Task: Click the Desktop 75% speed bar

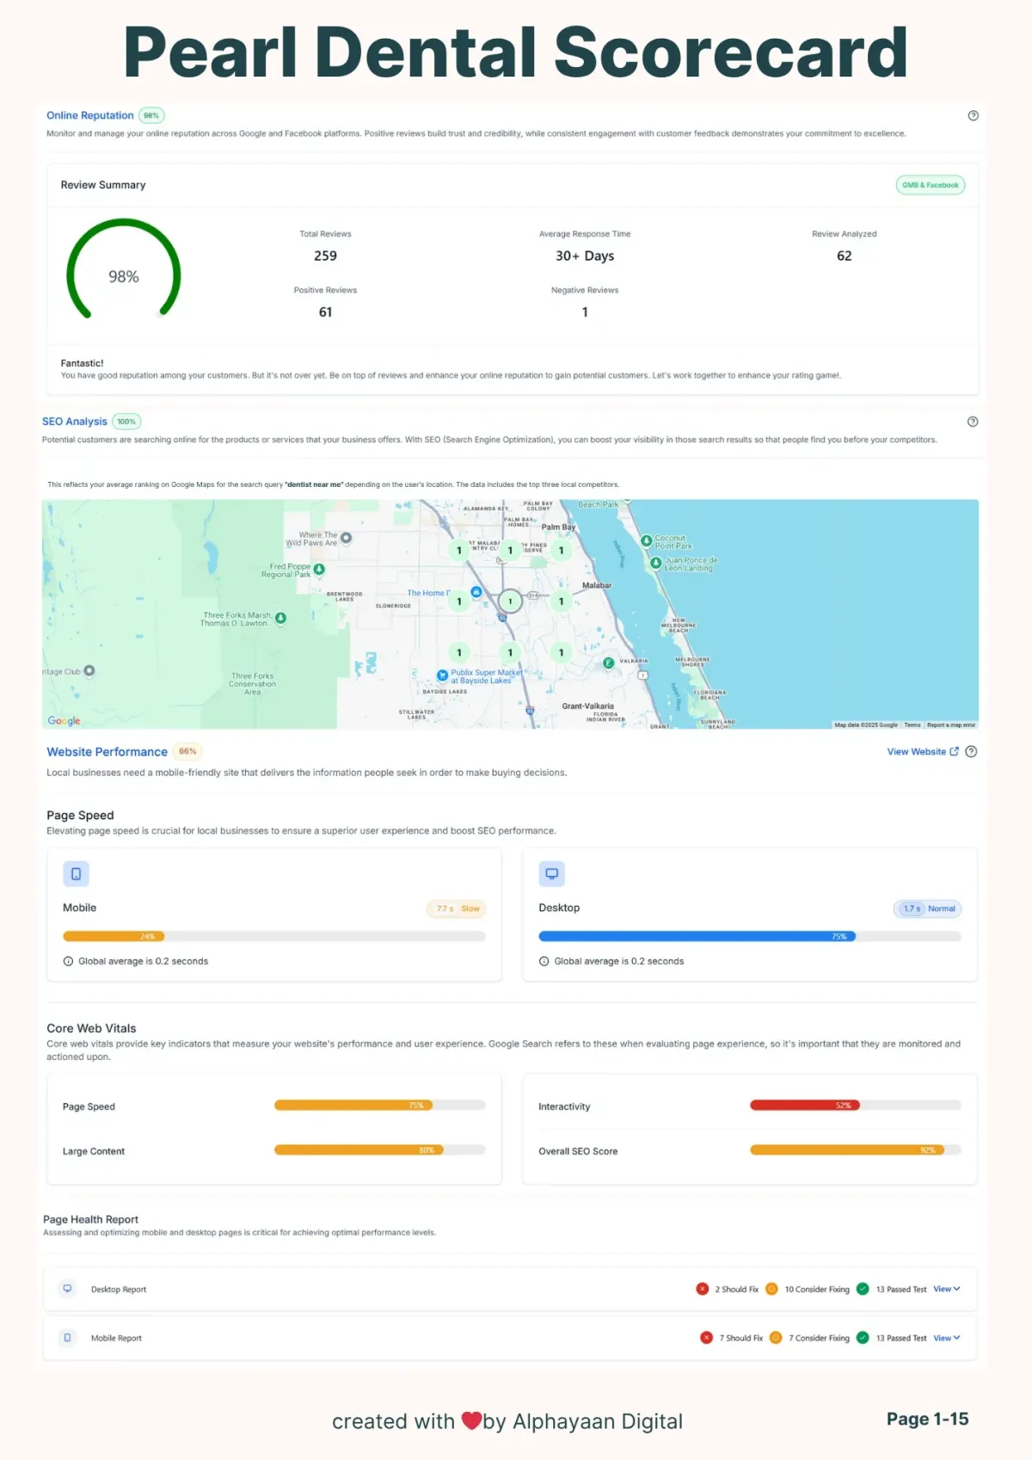Action: click(750, 936)
